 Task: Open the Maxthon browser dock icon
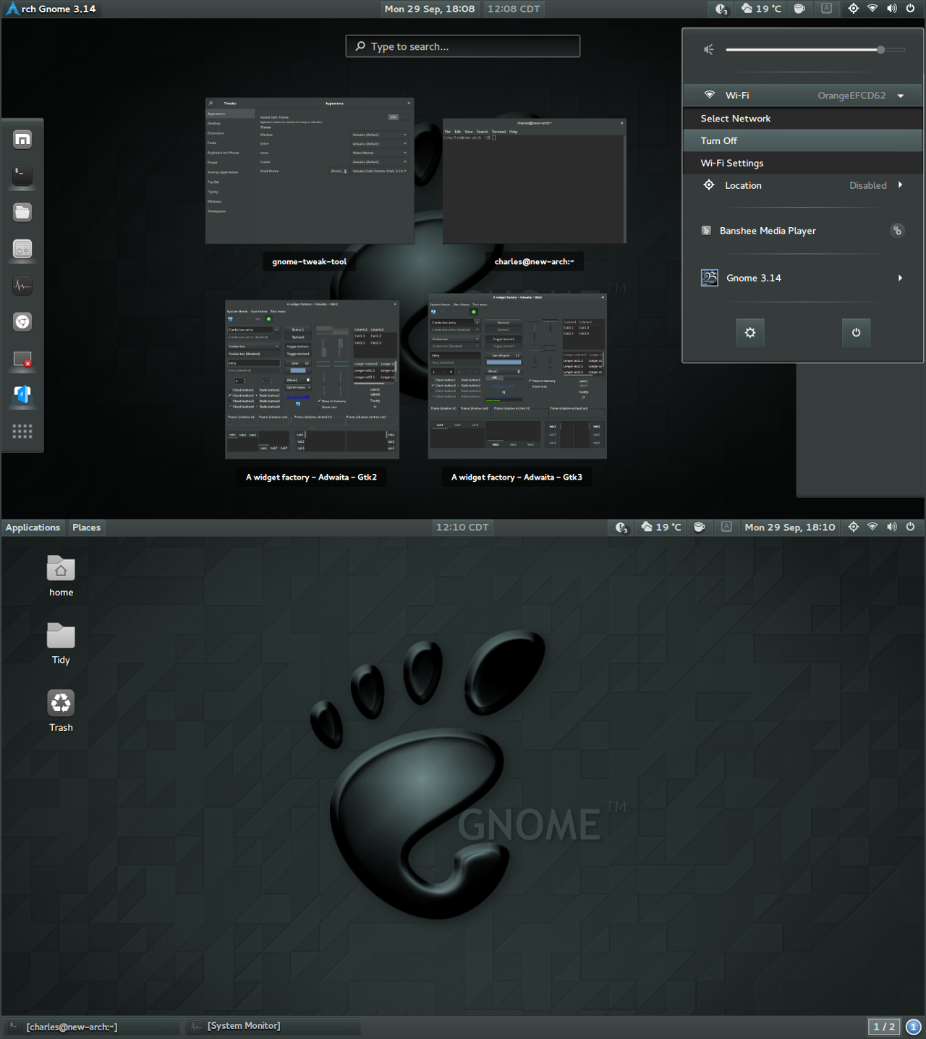pyautogui.click(x=22, y=139)
